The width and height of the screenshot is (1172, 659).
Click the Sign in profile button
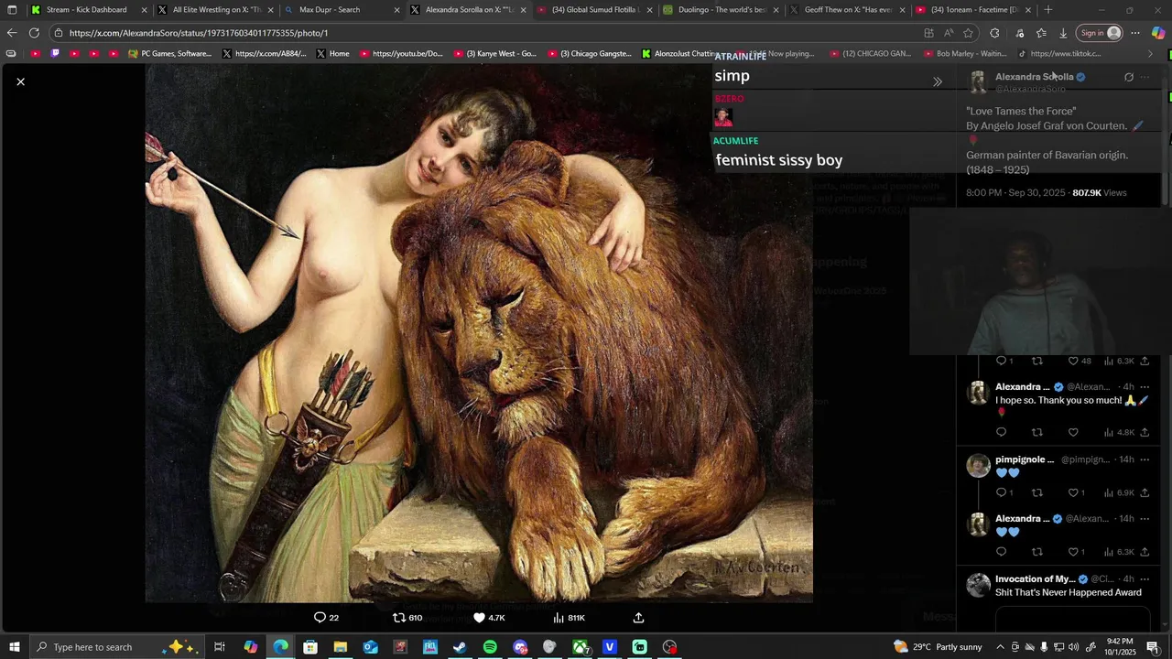1100,33
